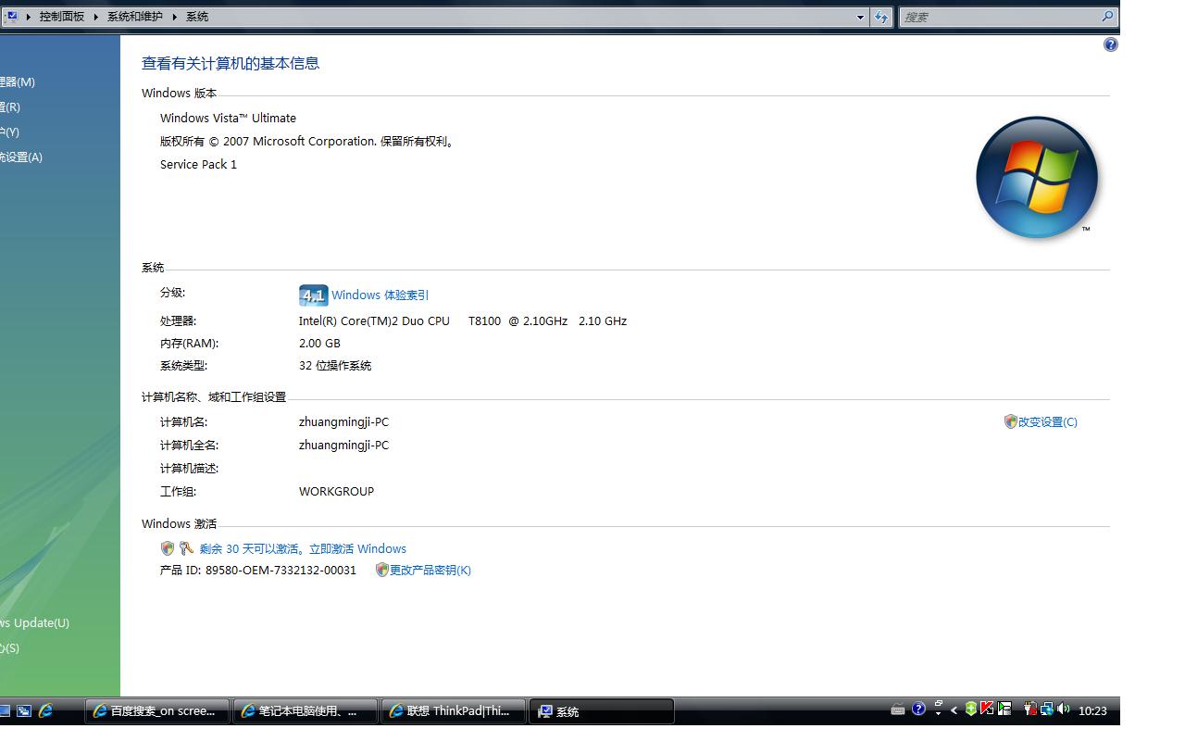Click Windows Vista™ Ultimate text
Viewport: 1185px width, 741px height.
click(x=228, y=118)
